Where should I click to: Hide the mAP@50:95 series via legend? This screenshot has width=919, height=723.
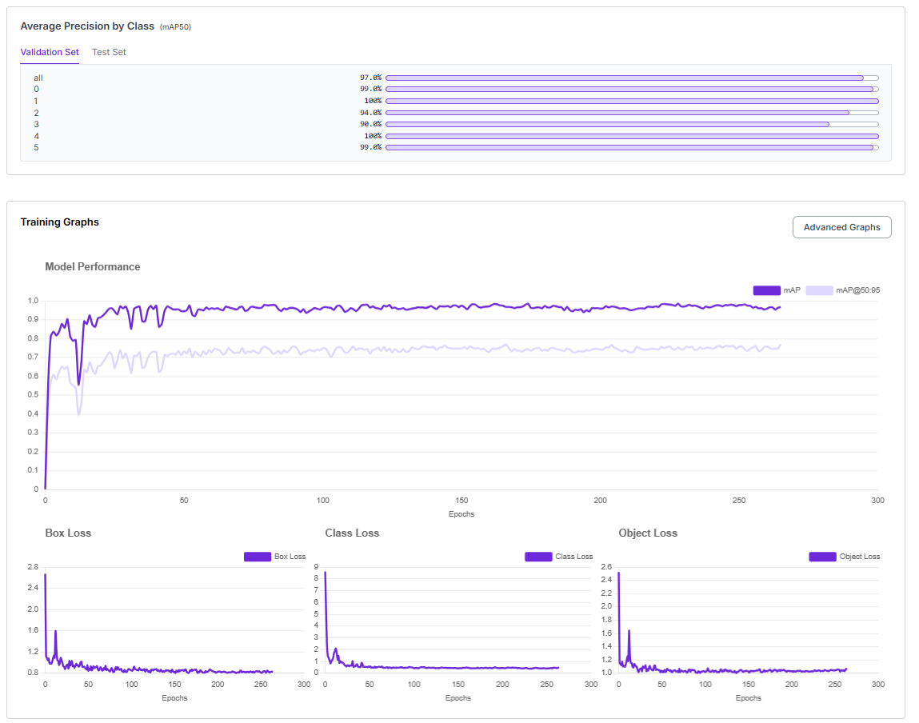click(819, 290)
